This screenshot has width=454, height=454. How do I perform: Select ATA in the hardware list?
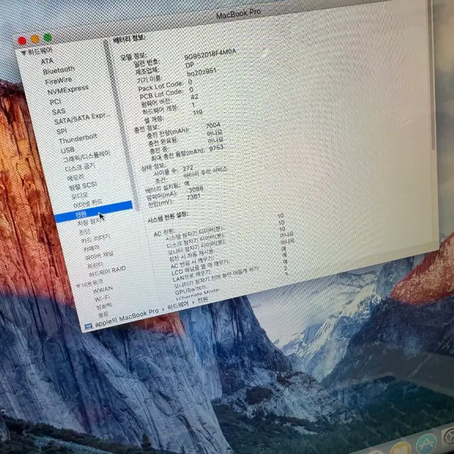coord(47,61)
